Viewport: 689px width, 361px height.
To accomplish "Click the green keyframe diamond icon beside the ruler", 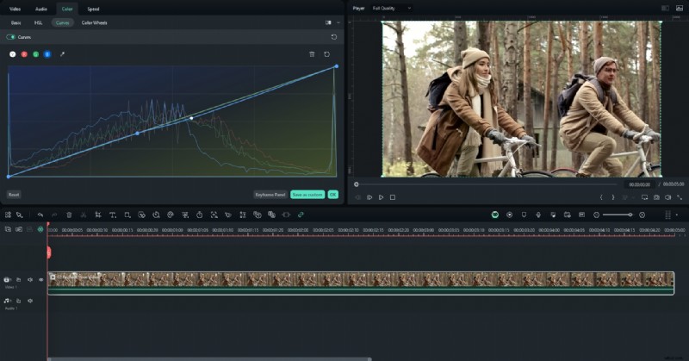I will 40,229.
